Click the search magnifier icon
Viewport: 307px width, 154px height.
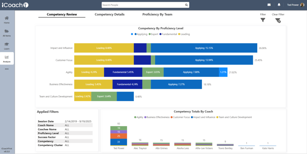186,5
